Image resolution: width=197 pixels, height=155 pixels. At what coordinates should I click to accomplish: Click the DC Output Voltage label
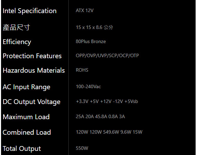click(31, 102)
